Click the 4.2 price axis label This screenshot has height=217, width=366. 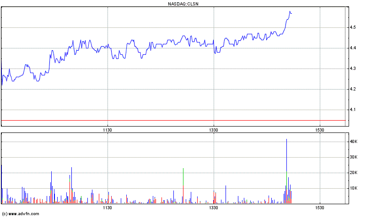tap(353, 89)
